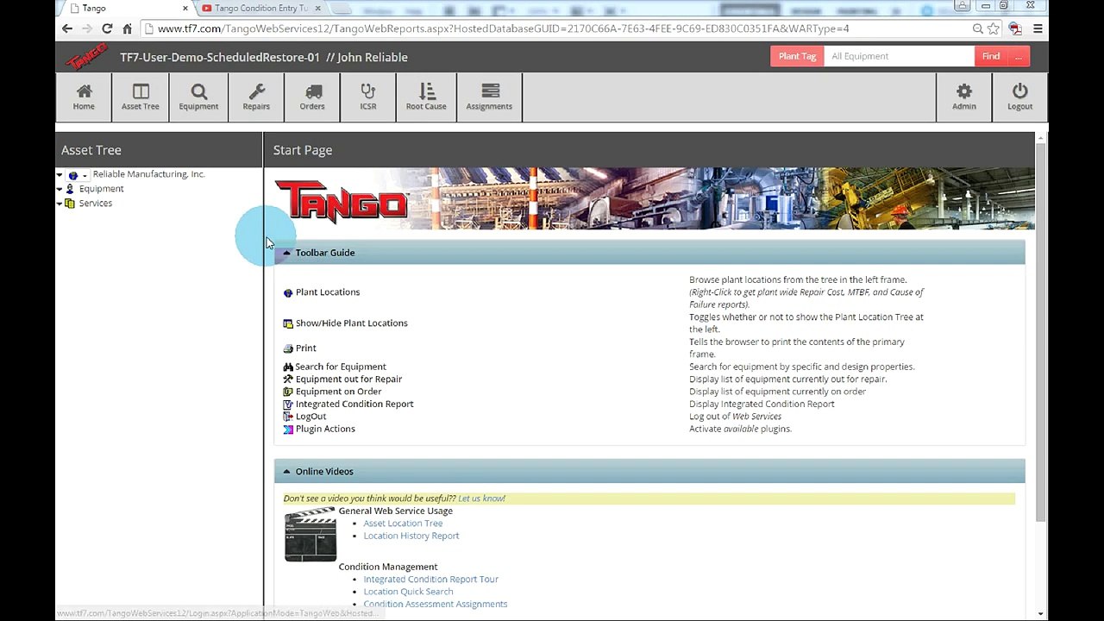Click the ellipsis button next to Find

coord(1019,56)
